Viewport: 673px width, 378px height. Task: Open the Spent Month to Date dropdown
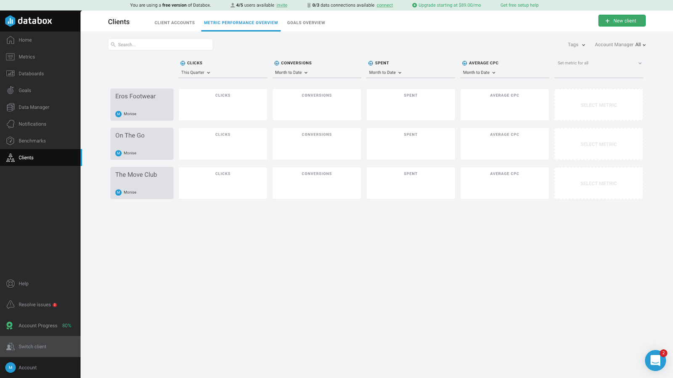385,73
